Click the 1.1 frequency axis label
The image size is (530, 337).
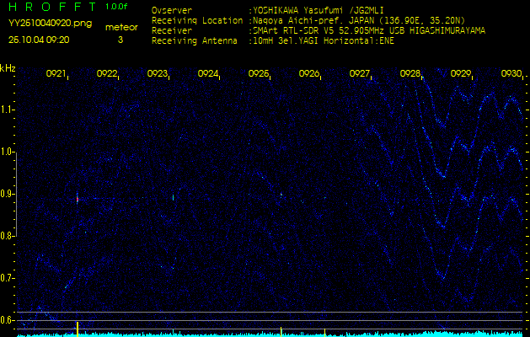tap(8, 110)
